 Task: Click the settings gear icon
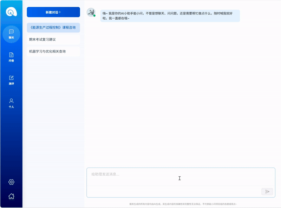(x=11, y=182)
